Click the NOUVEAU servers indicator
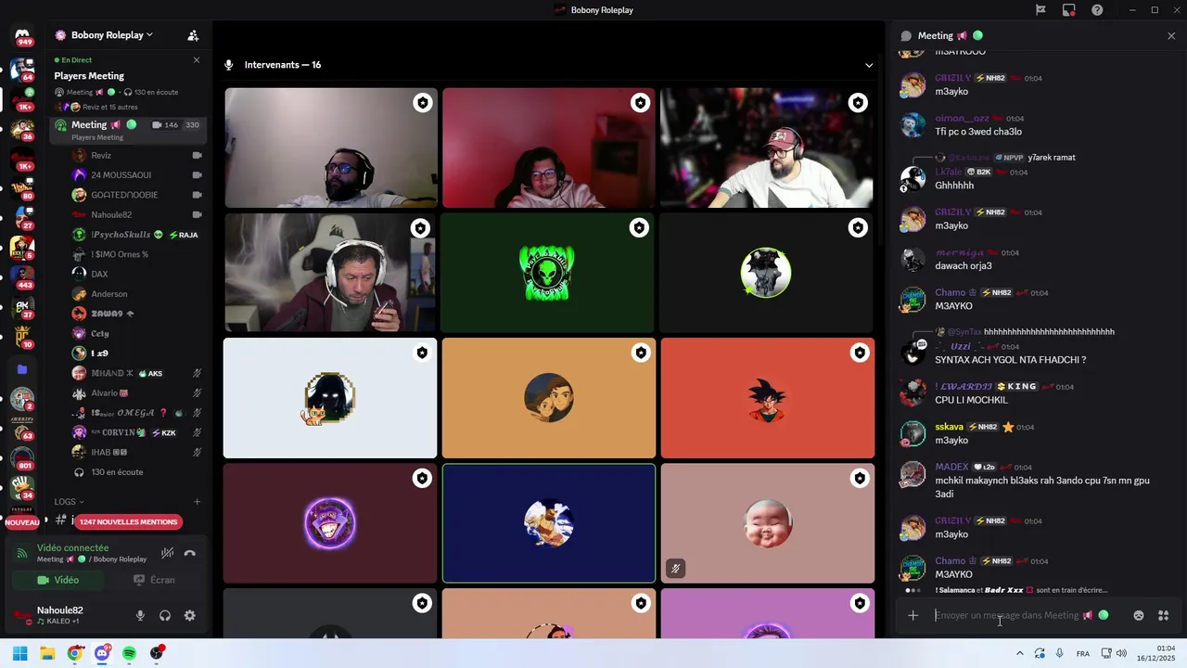 [22, 522]
